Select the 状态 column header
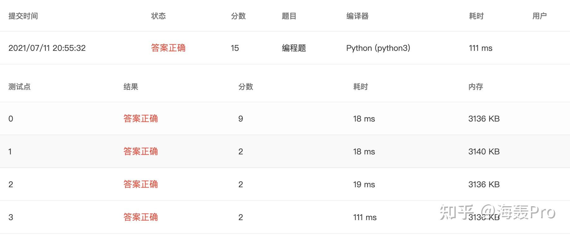Viewport: 570px width, 235px height. pyautogui.click(x=159, y=16)
